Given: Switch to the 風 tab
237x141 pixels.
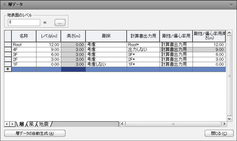Looking at the screenshot, I should (31, 124).
